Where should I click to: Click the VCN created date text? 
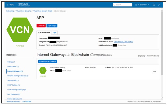pos(56,45)
